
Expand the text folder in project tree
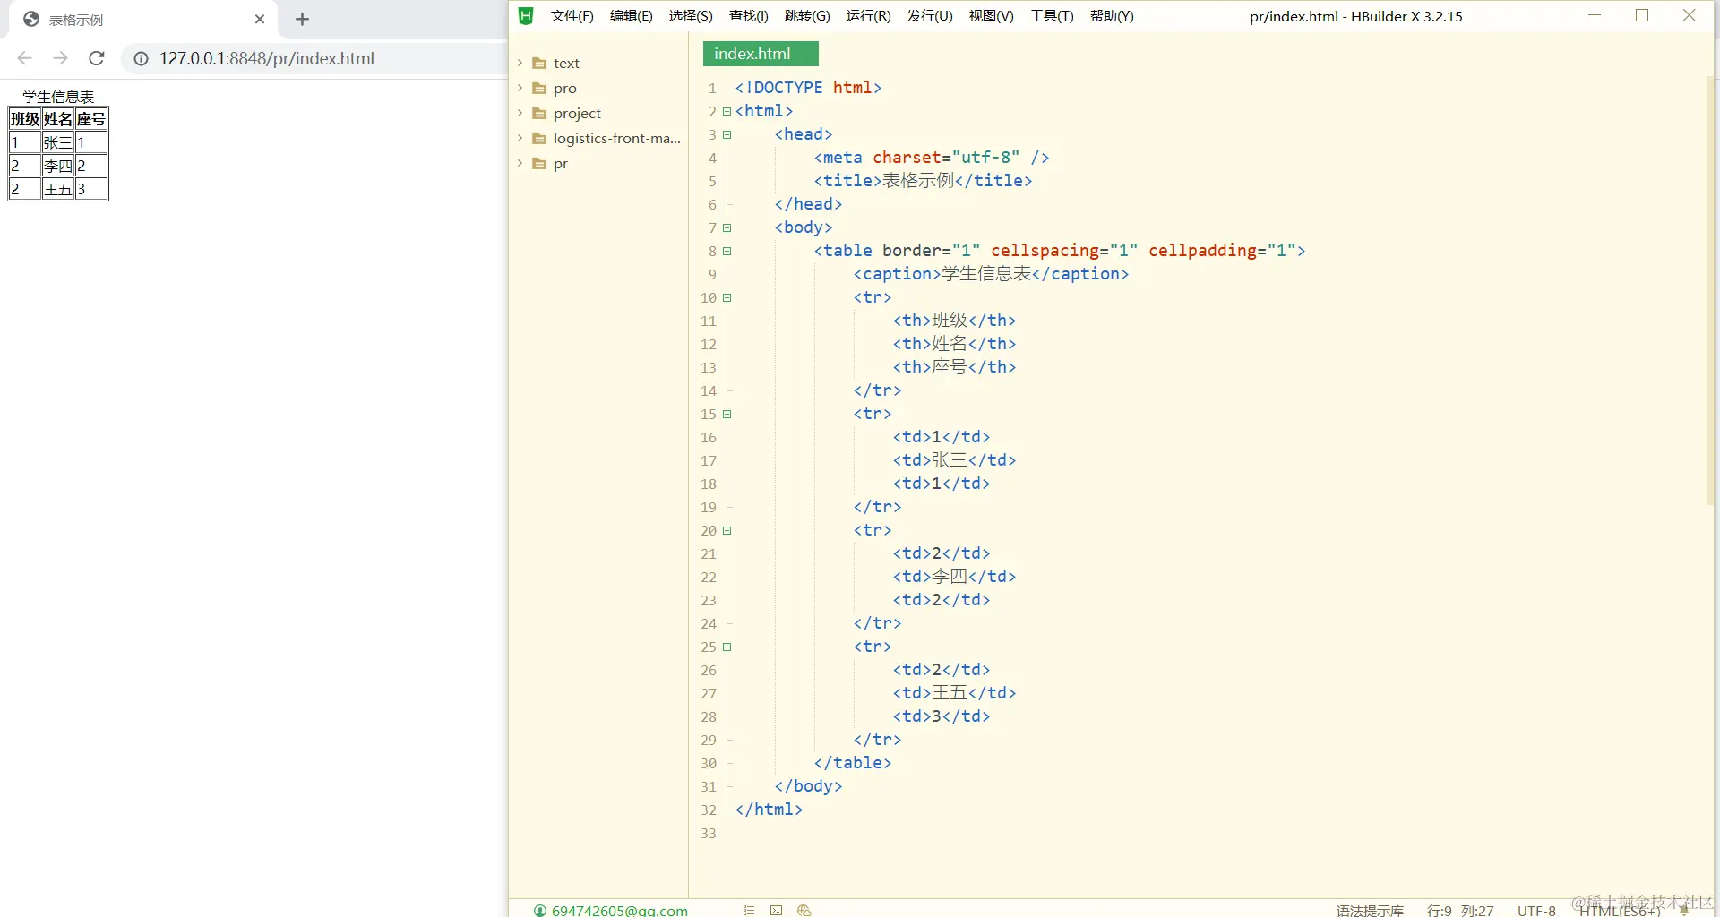520,63
